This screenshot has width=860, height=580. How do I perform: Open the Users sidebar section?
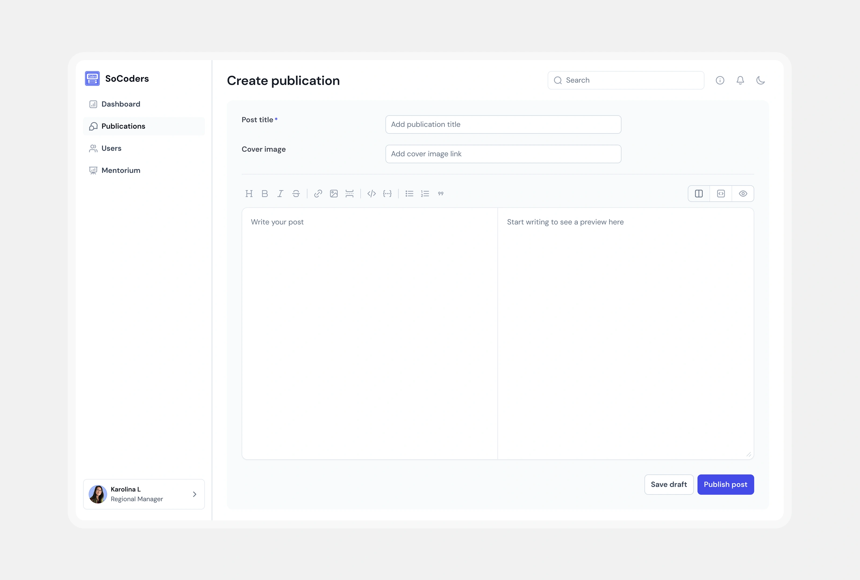click(111, 148)
